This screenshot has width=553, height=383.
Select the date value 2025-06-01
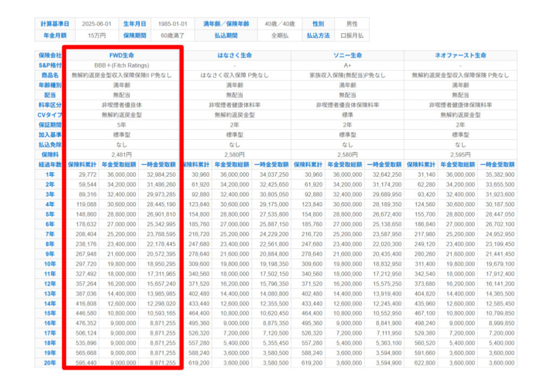97,24
